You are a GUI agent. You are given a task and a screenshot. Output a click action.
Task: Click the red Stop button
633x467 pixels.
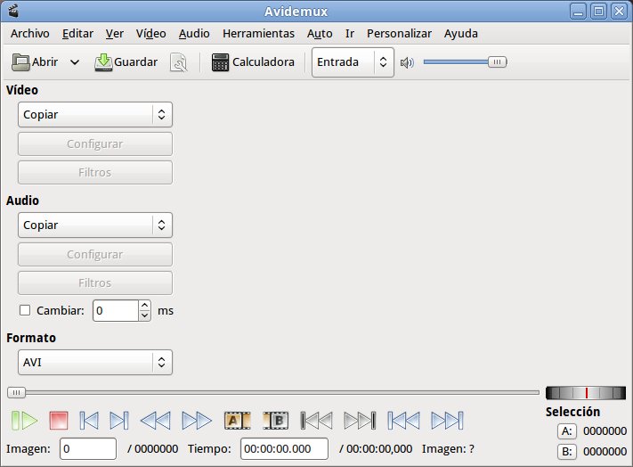pos(59,421)
